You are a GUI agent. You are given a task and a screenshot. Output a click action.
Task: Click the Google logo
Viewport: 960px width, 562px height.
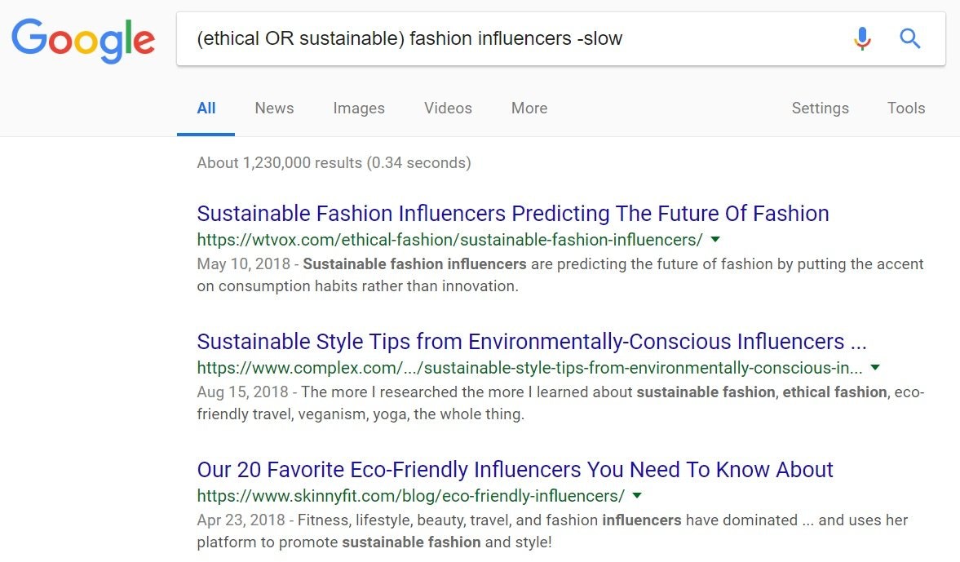pyautogui.click(x=82, y=39)
